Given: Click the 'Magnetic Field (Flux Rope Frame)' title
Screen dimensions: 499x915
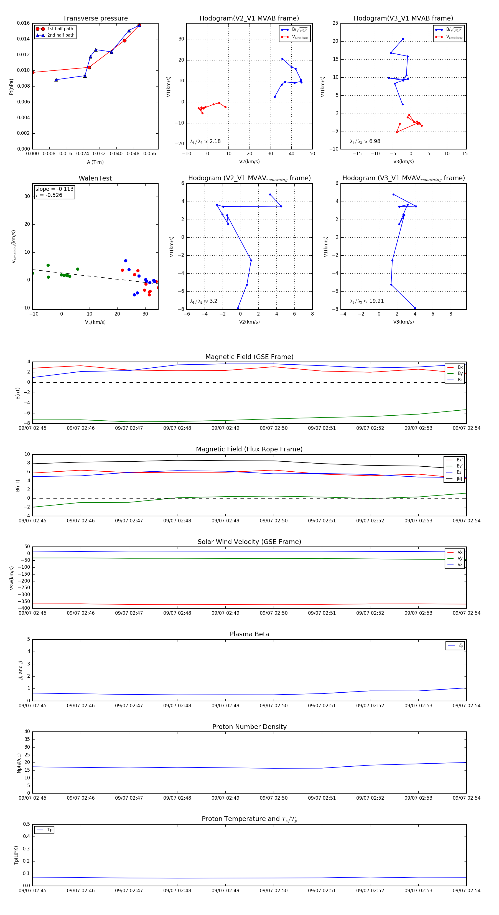Looking at the screenshot, I should pyautogui.click(x=249, y=449).
